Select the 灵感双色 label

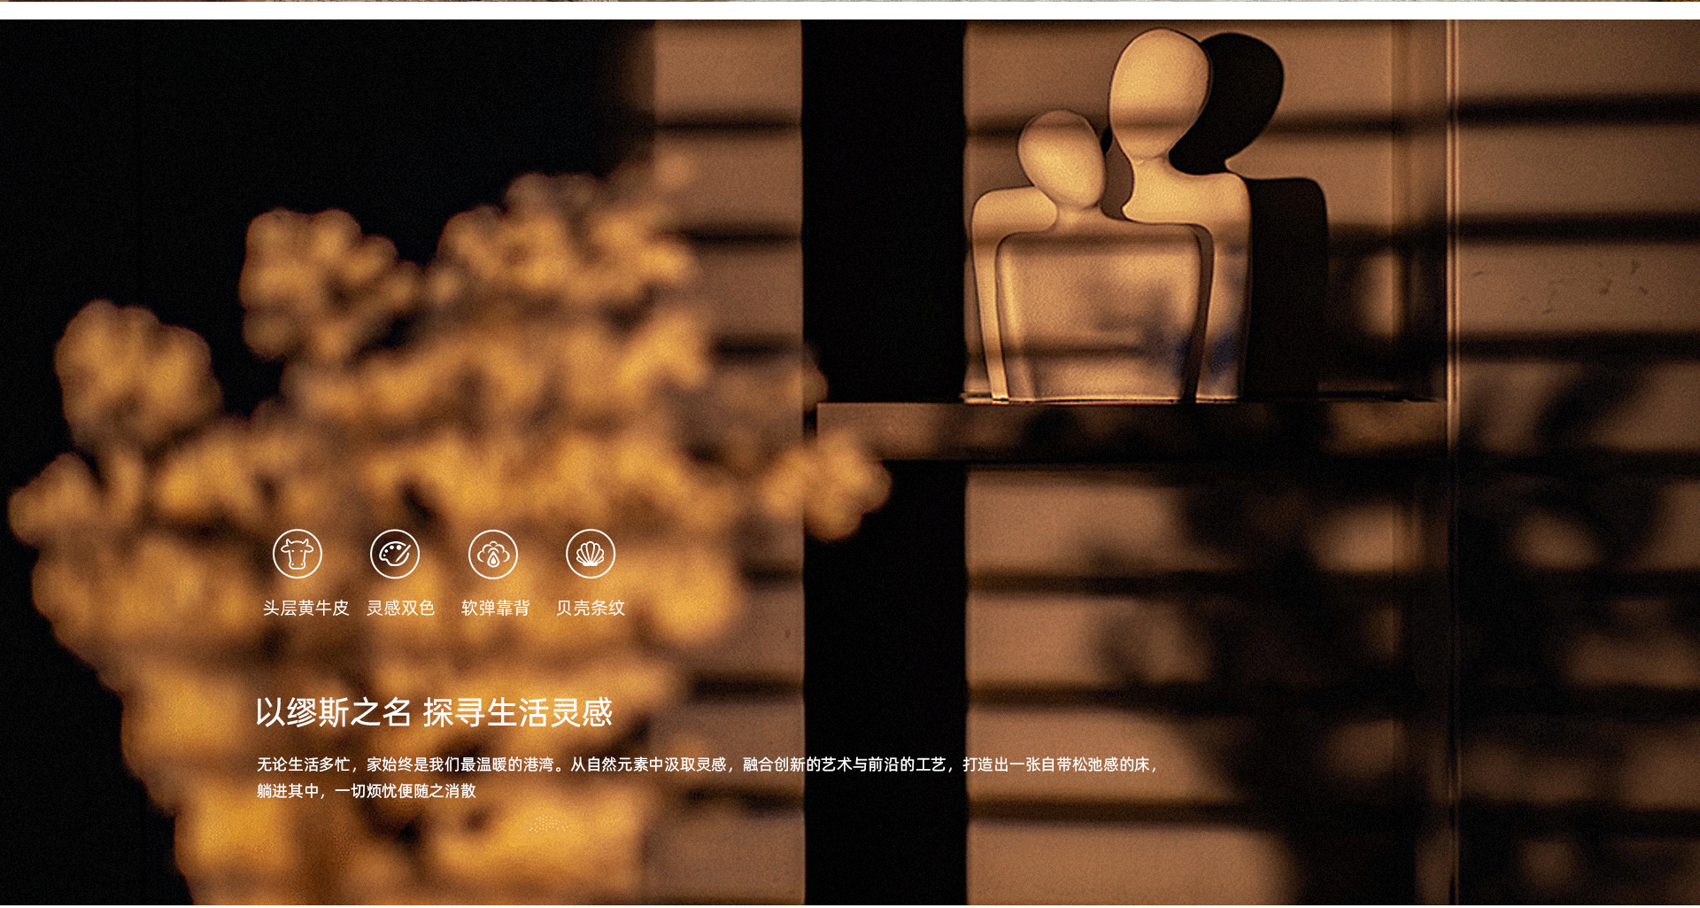click(400, 608)
